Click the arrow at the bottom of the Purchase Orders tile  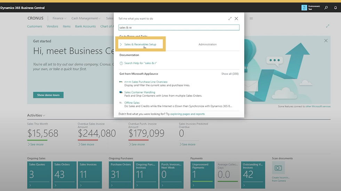pos(112,185)
